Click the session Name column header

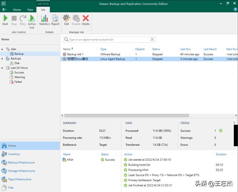67,154
